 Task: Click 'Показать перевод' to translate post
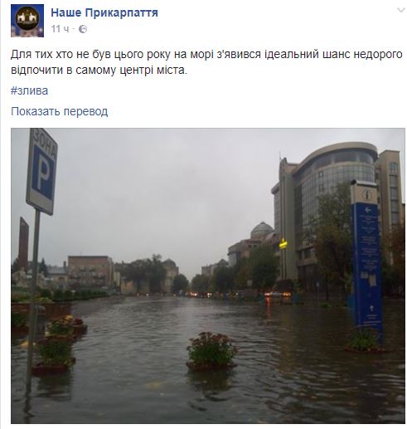tap(59, 111)
